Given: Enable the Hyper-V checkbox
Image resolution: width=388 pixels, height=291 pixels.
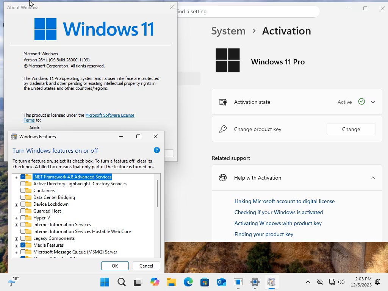Looking at the screenshot, I should [x=23, y=217].
